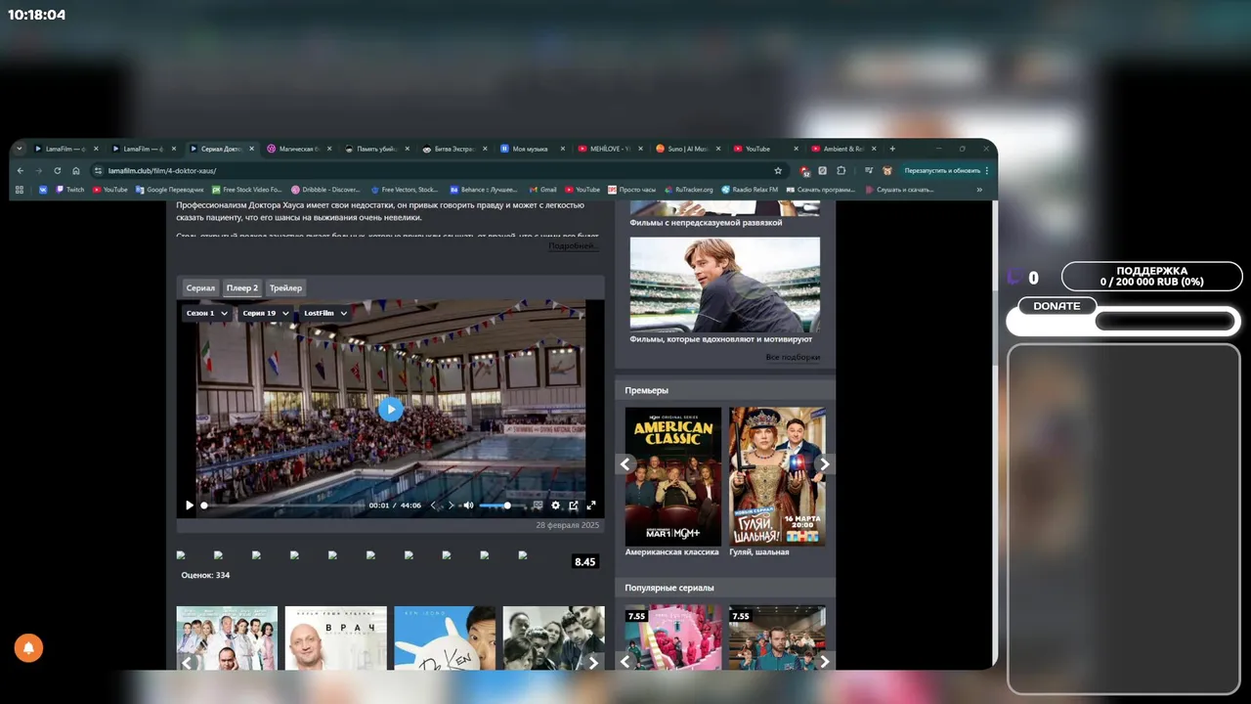Viewport: 1251px width, 704px height.
Task: Open the Chrome extensions puzzle icon
Action: click(x=841, y=170)
